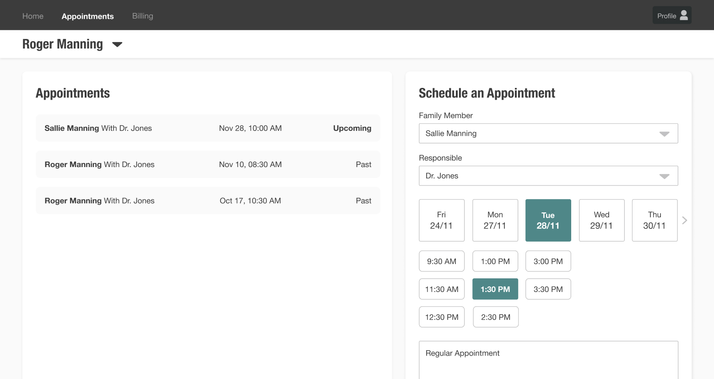The width and height of the screenshot is (714, 379).
Task: Click the Profile user icon
Action: point(684,16)
